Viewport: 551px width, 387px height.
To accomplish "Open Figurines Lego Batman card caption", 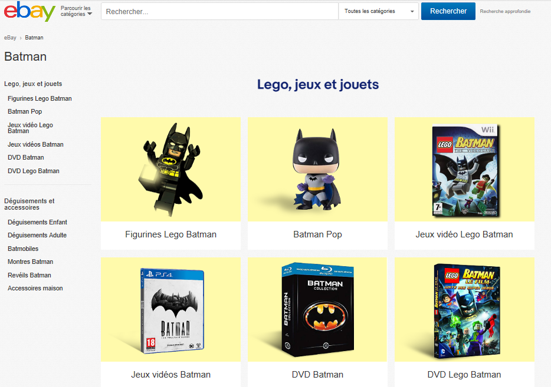I will pyautogui.click(x=170, y=234).
